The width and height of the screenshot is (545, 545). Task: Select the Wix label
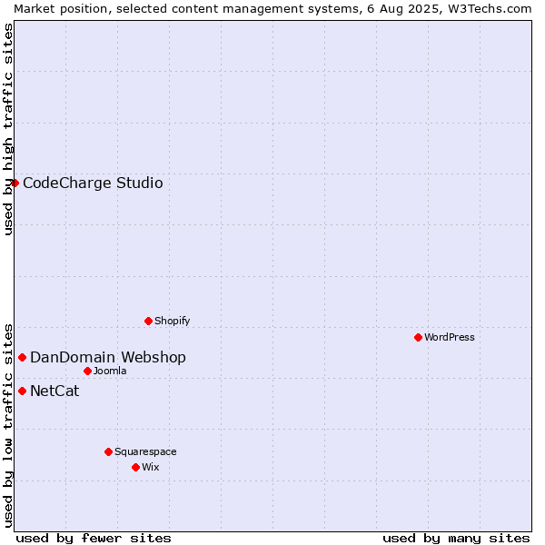(151, 468)
